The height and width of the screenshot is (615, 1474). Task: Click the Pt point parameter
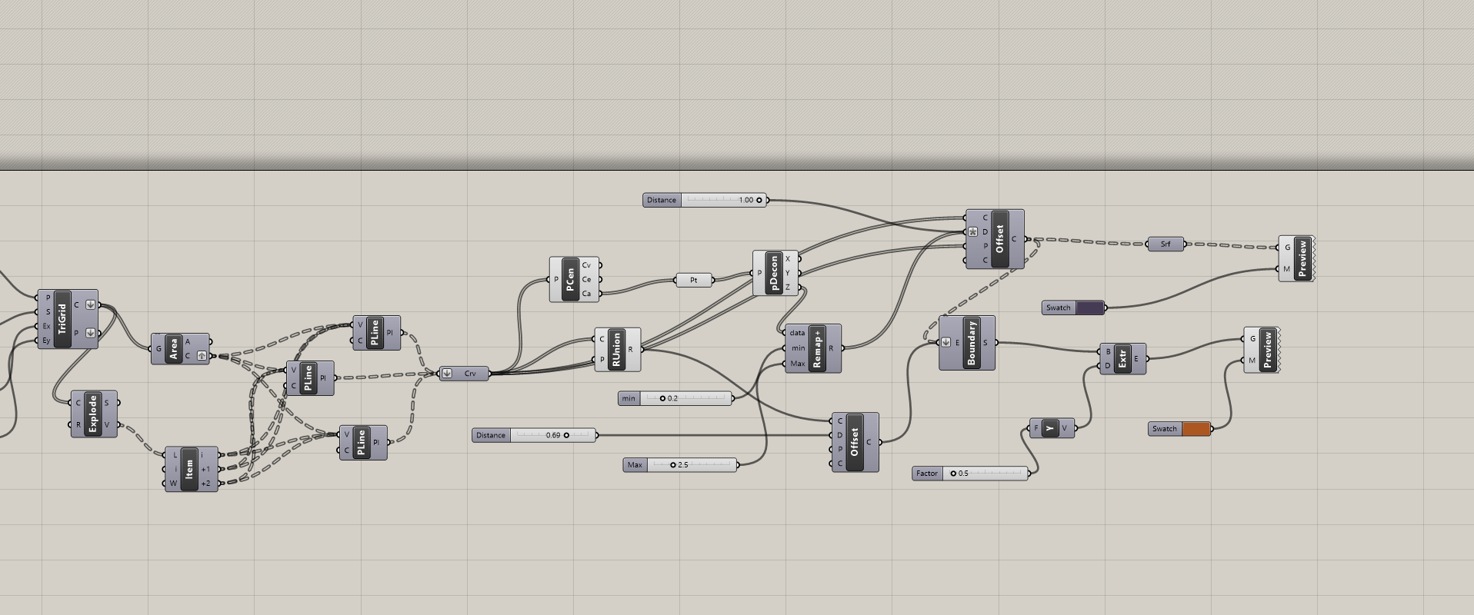tap(693, 281)
